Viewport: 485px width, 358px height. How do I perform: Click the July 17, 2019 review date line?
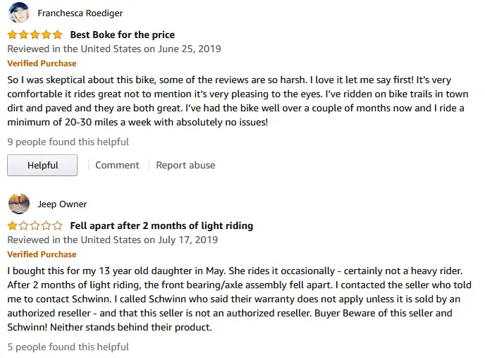113,240
